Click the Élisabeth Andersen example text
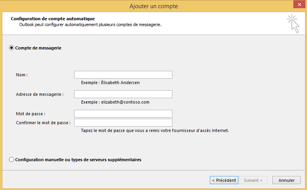The width and height of the screenshot is (307, 190). click(x=110, y=83)
